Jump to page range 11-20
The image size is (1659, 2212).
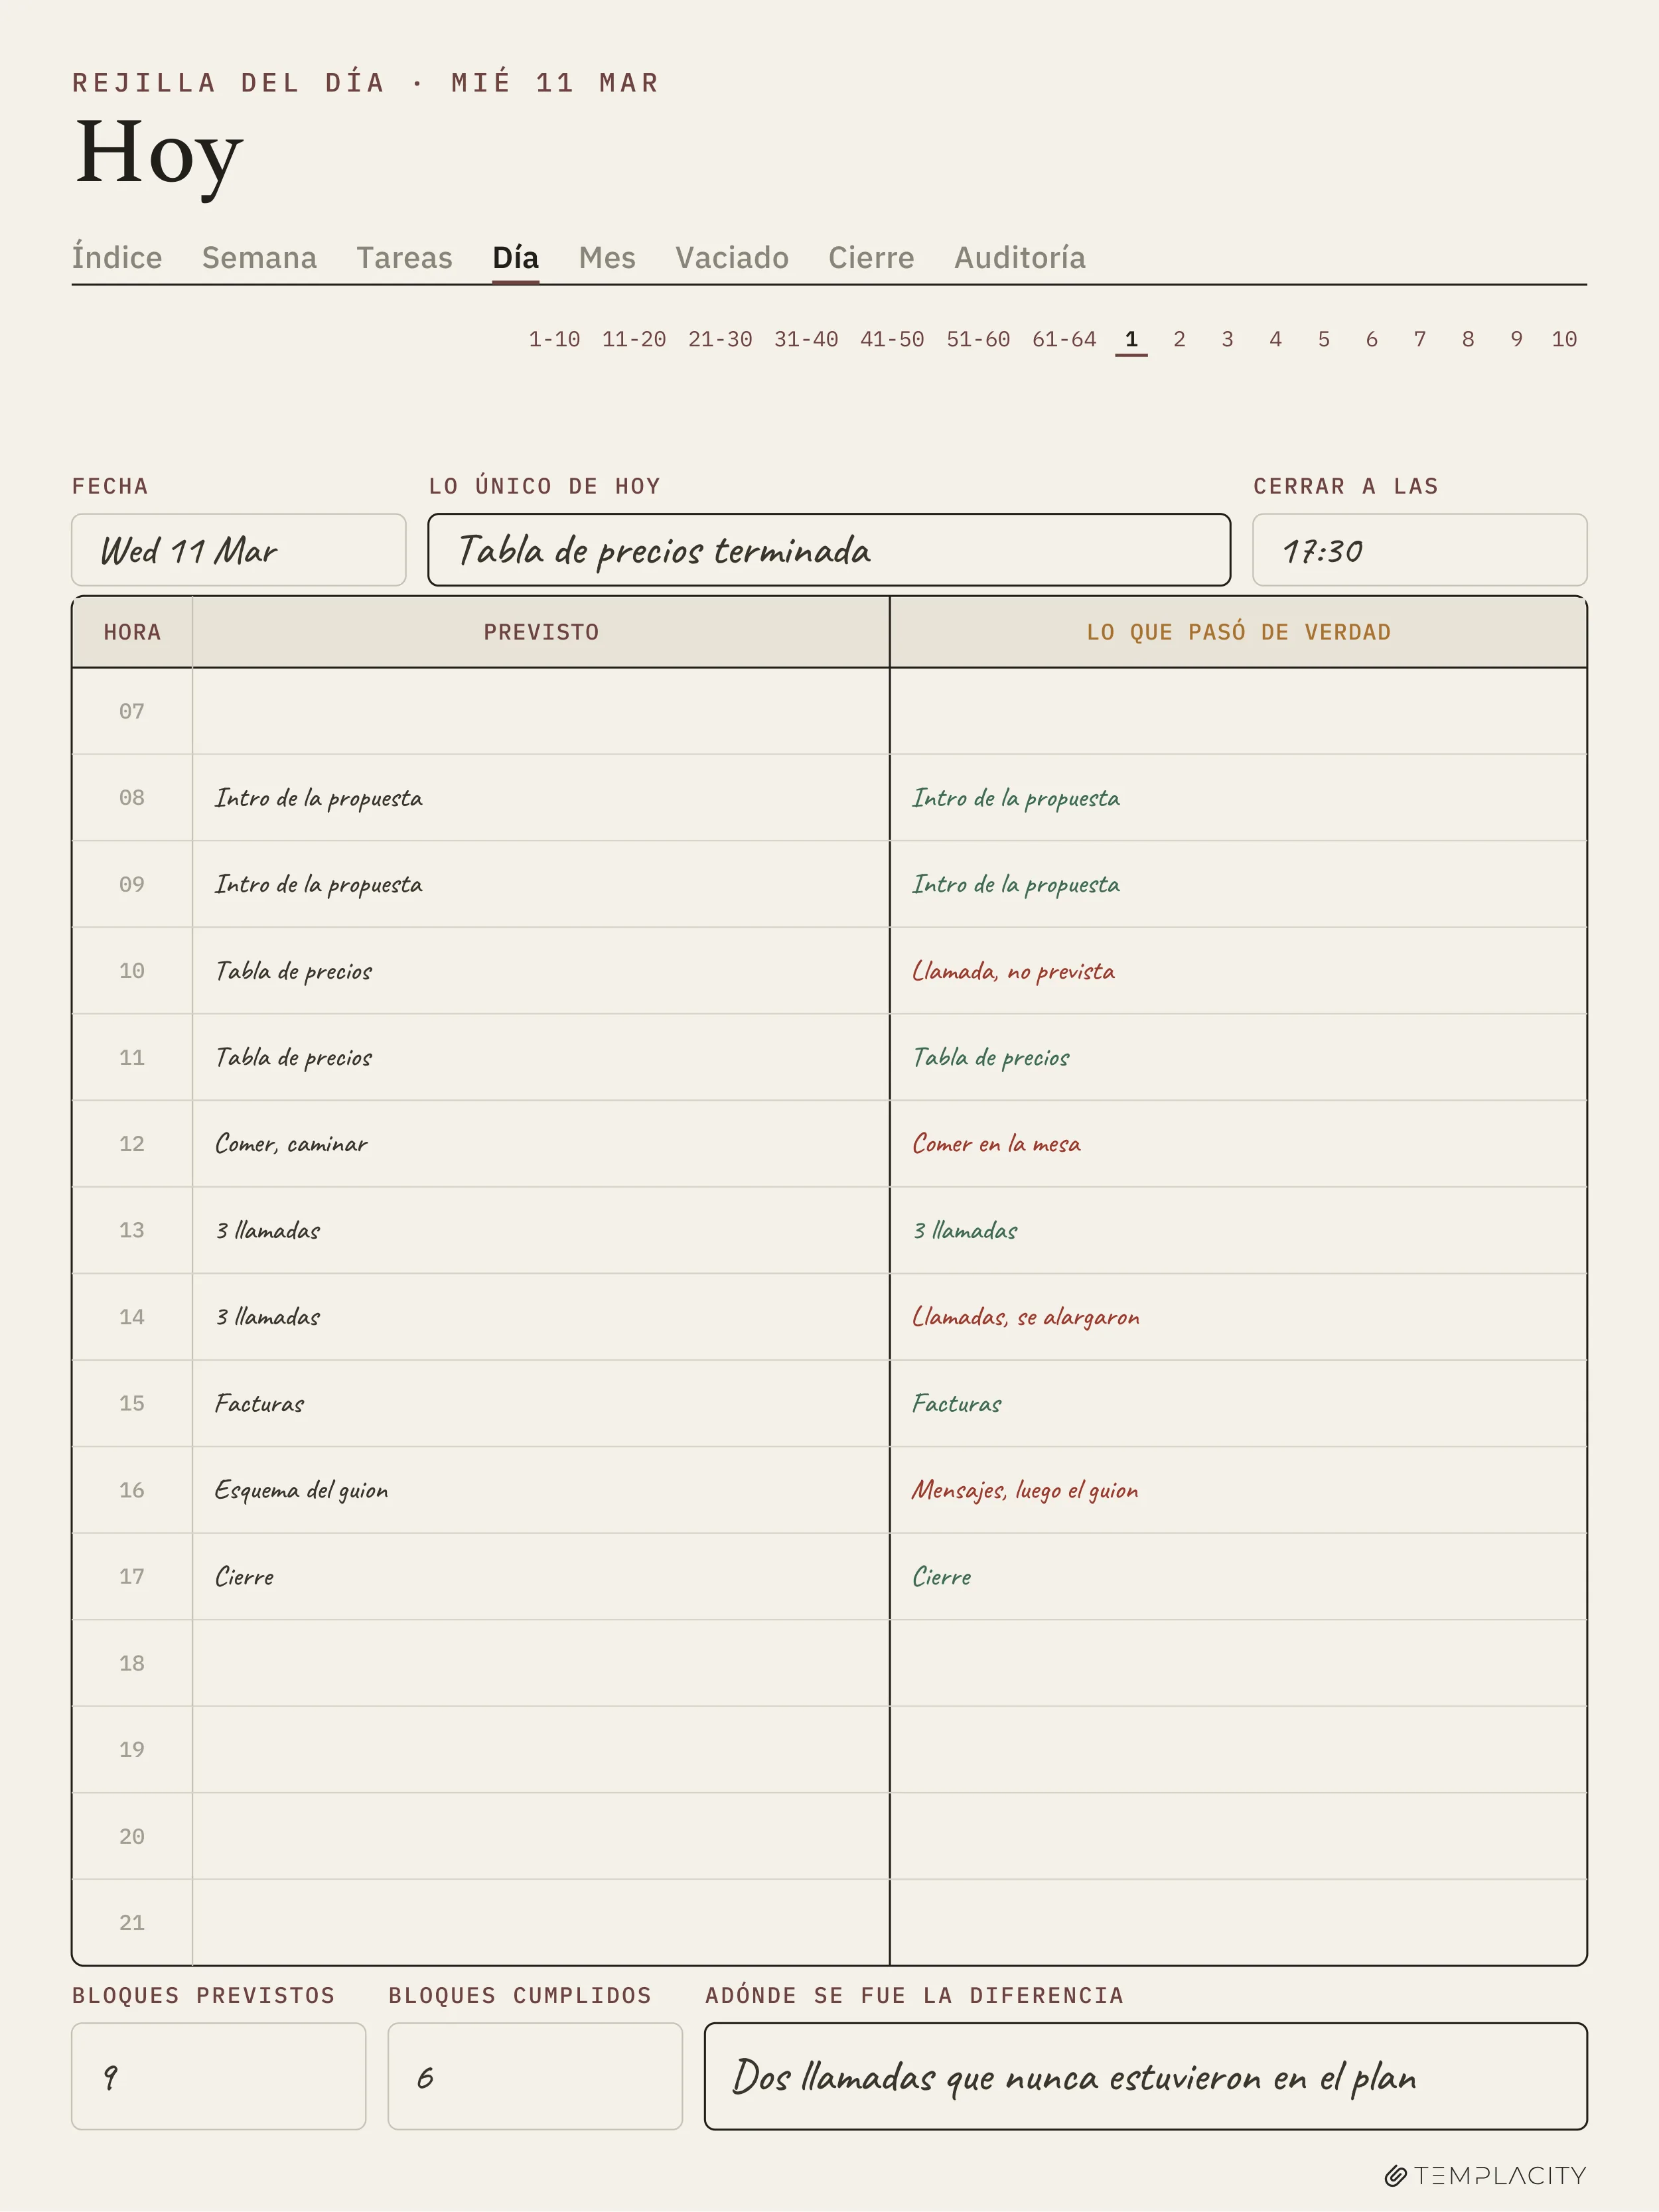point(634,339)
